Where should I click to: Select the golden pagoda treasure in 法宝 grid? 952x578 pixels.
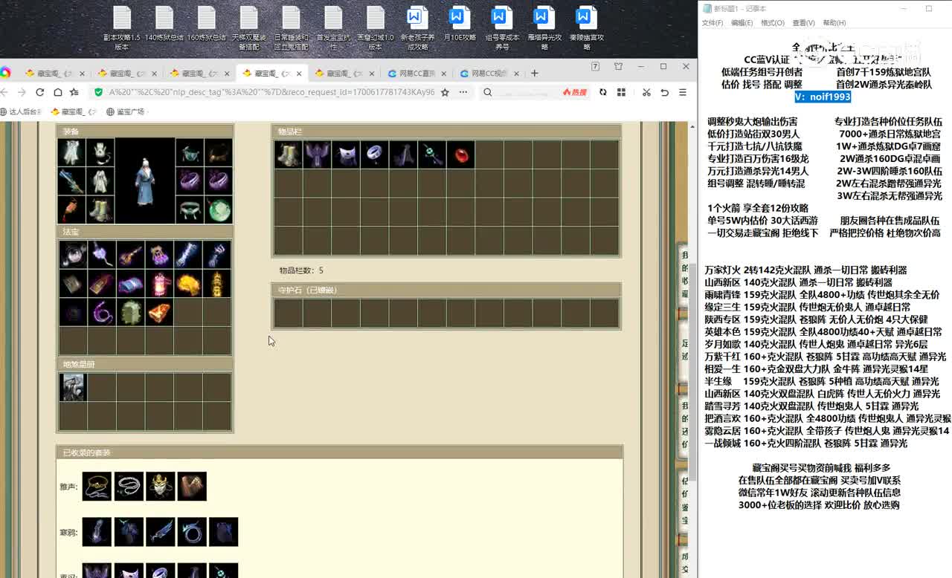point(217,283)
